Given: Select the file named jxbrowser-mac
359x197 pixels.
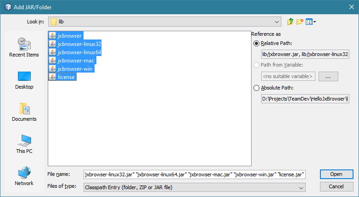Looking at the screenshot, I should coord(76,61).
